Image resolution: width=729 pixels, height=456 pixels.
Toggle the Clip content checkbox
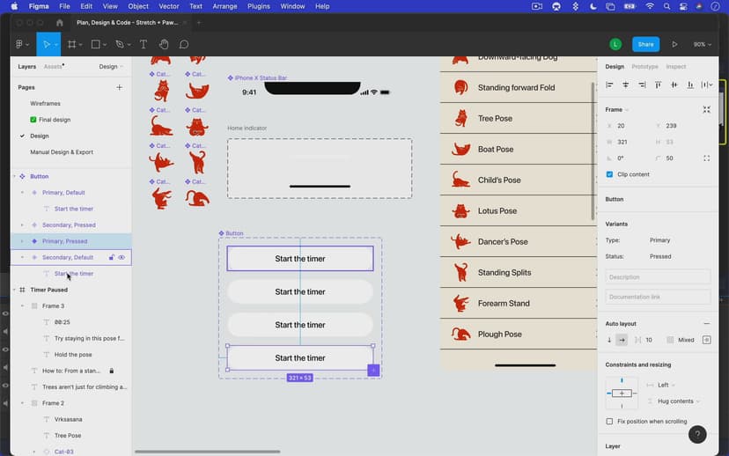pos(609,174)
